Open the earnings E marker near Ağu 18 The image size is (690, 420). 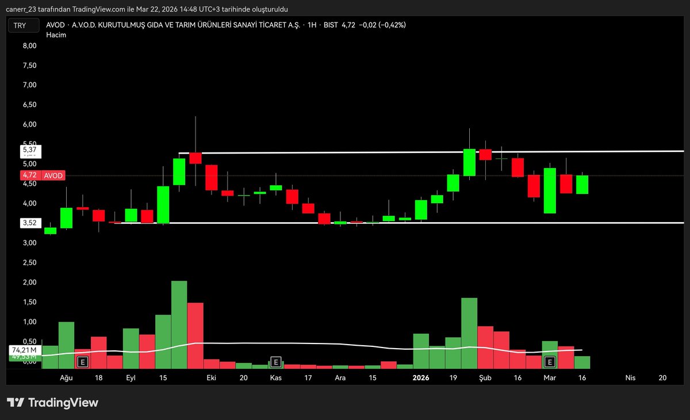(x=83, y=362)
